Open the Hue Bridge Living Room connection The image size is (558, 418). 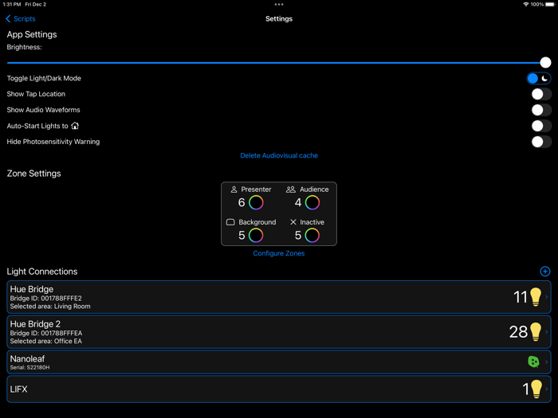[x=279, y=297]
